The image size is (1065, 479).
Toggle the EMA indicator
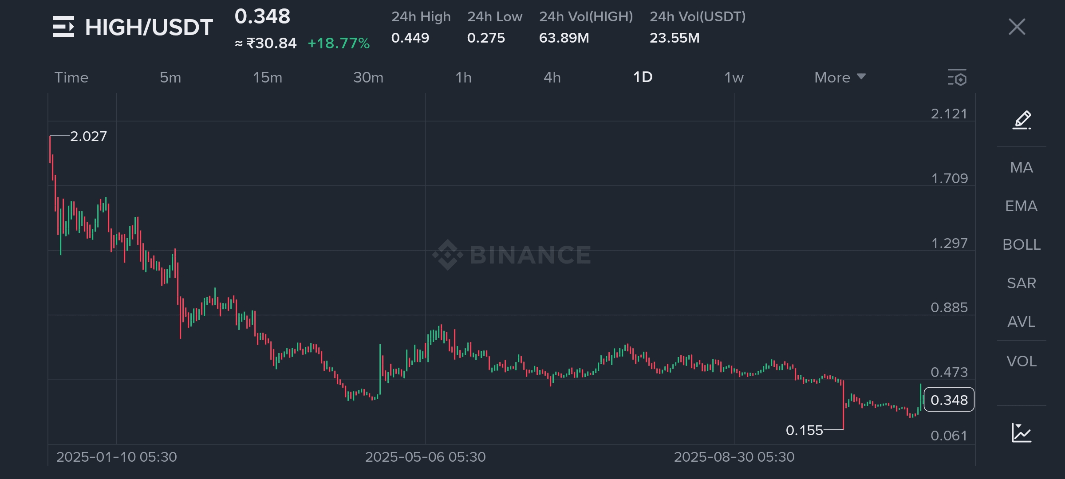[1021, 206]
